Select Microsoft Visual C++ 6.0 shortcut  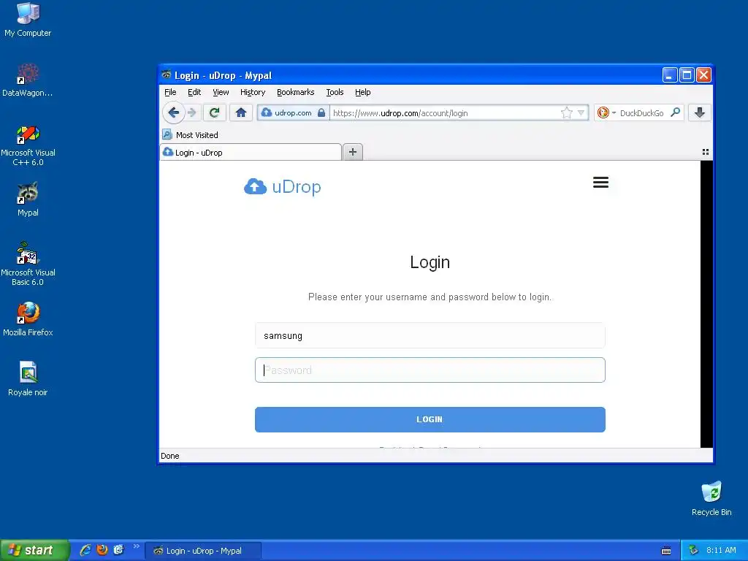pos(28,145)
